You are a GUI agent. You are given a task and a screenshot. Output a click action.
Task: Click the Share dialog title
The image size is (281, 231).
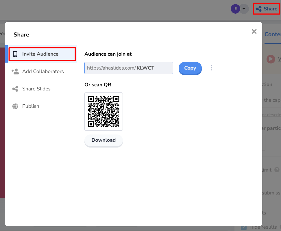coord(21,34)
